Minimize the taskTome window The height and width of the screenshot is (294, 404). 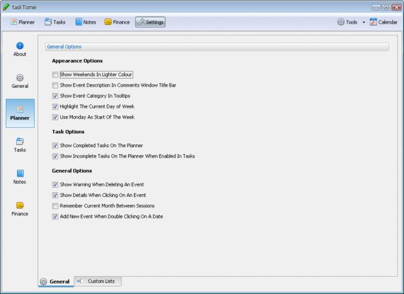point(376,8)
